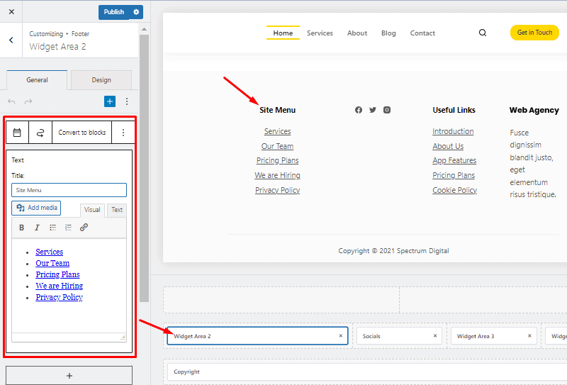567x385 pixels.
Task: Click the Add media button
Action: [36, 208]
